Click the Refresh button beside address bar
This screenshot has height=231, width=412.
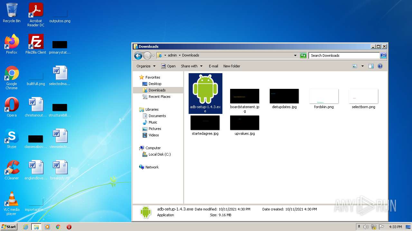coord(303,56)
